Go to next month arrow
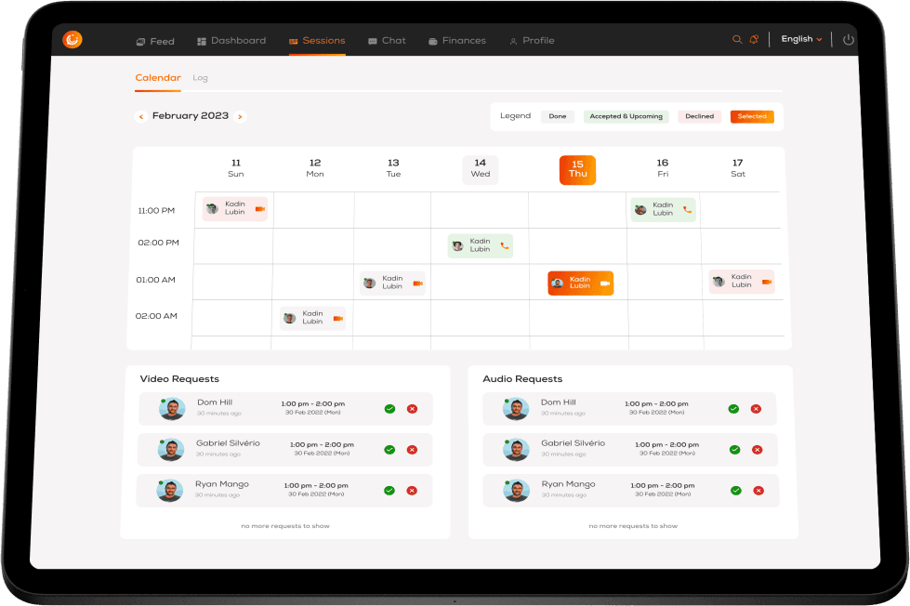 coord(240,117)
